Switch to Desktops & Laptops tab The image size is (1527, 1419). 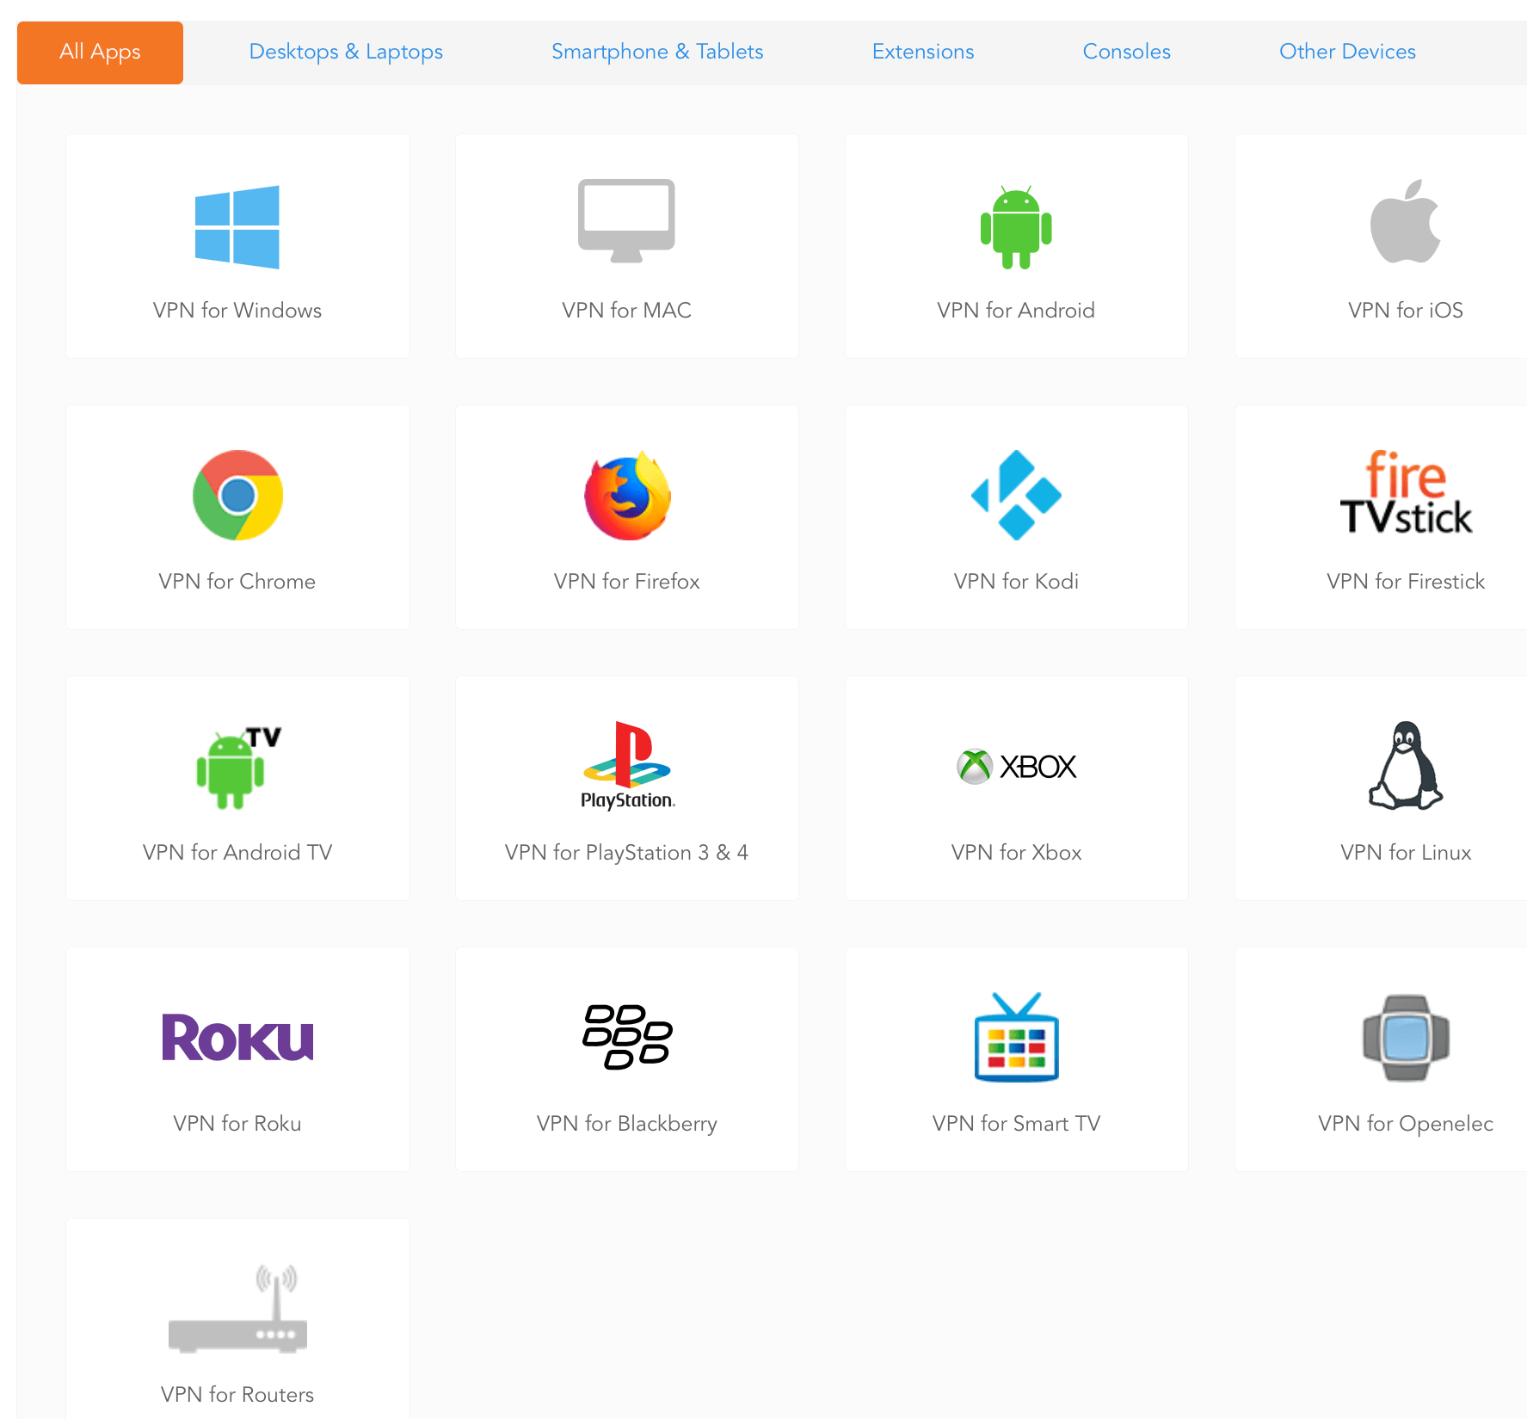pyautogui.click(x=346, y=52)
